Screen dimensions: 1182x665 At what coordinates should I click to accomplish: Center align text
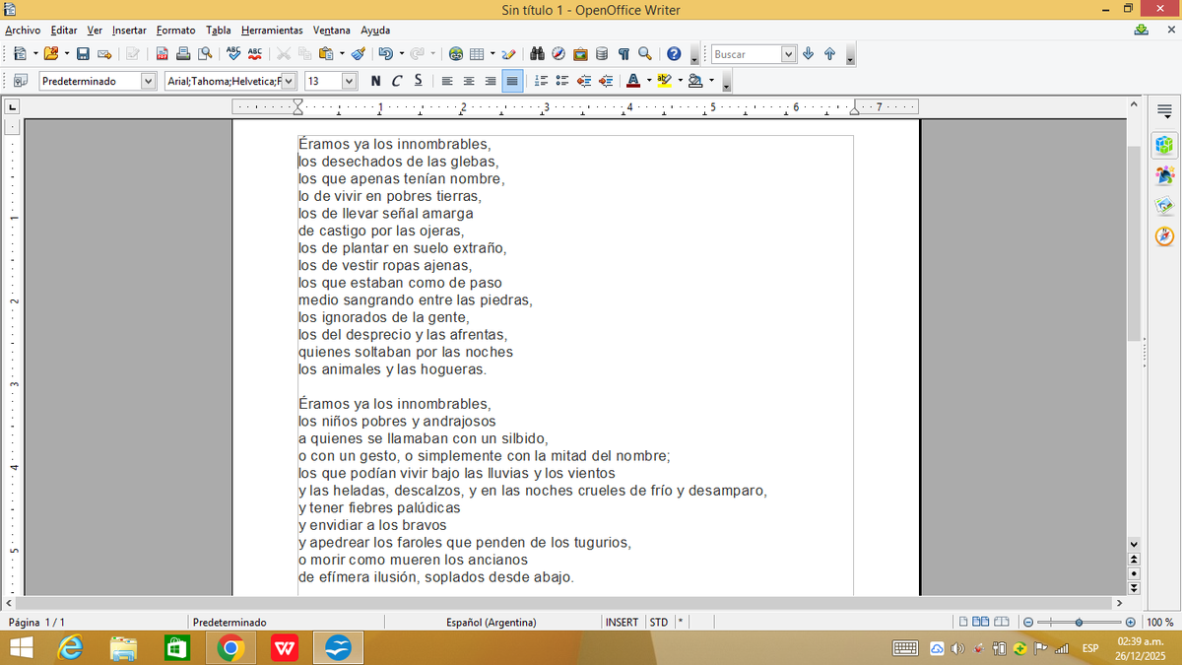469,81
